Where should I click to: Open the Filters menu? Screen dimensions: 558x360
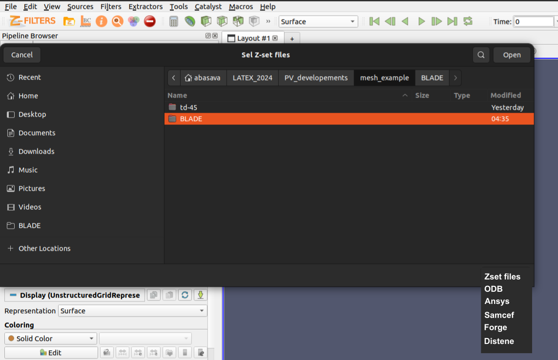coord(111,6)
